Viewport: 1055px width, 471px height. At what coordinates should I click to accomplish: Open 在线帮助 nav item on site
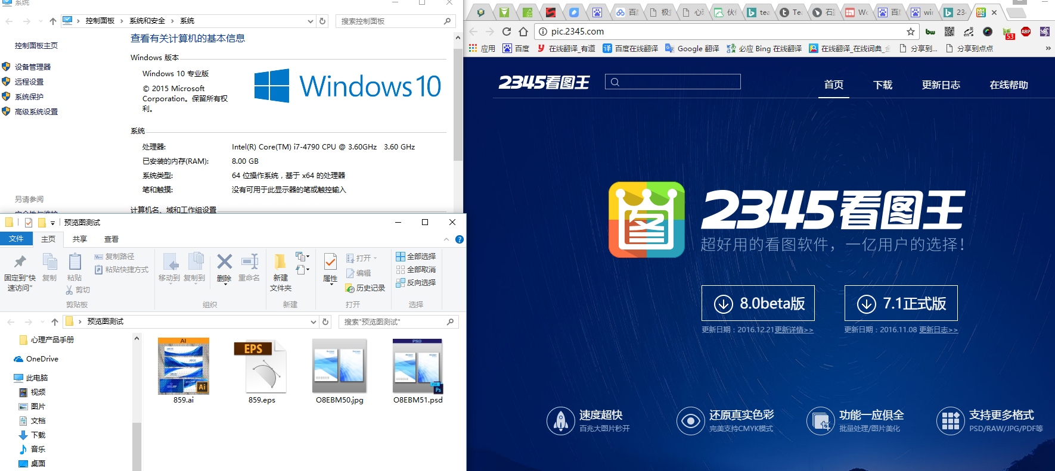pyautogui.click(x=1009, y=85)
